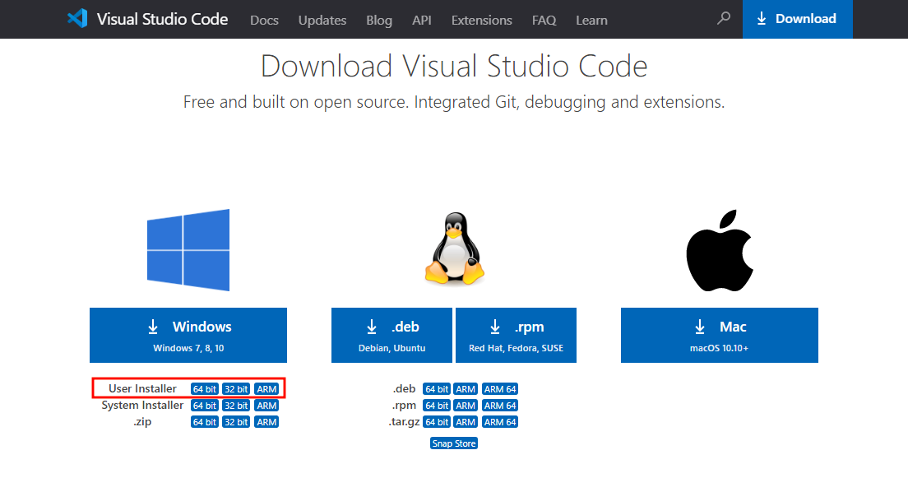Open the Blog navigation link
908x478 pixels.
tap(378, 20)
